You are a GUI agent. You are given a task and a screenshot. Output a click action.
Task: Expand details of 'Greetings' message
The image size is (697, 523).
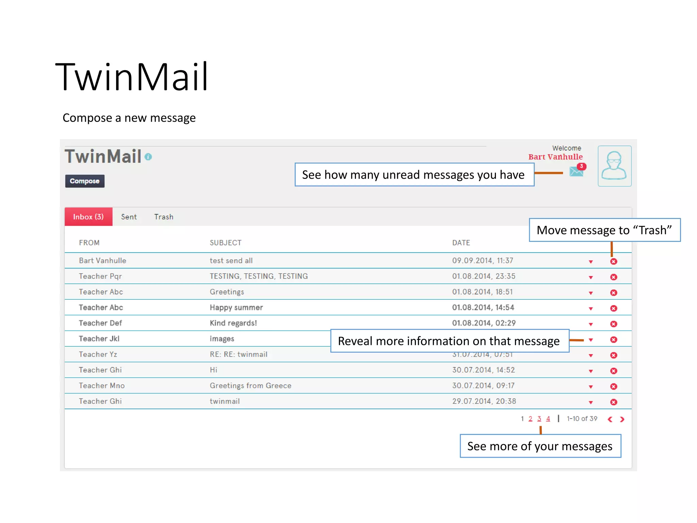point(591,293)
